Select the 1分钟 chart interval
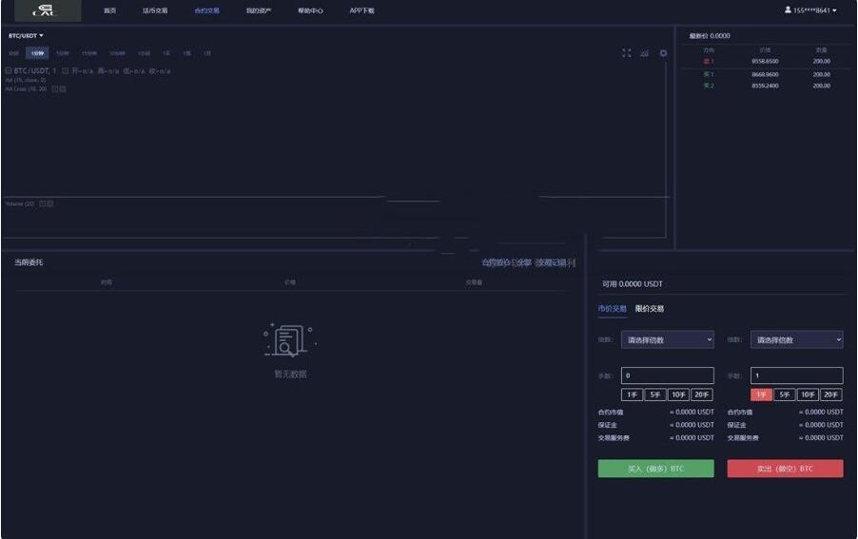 click(x=37, y=53)
